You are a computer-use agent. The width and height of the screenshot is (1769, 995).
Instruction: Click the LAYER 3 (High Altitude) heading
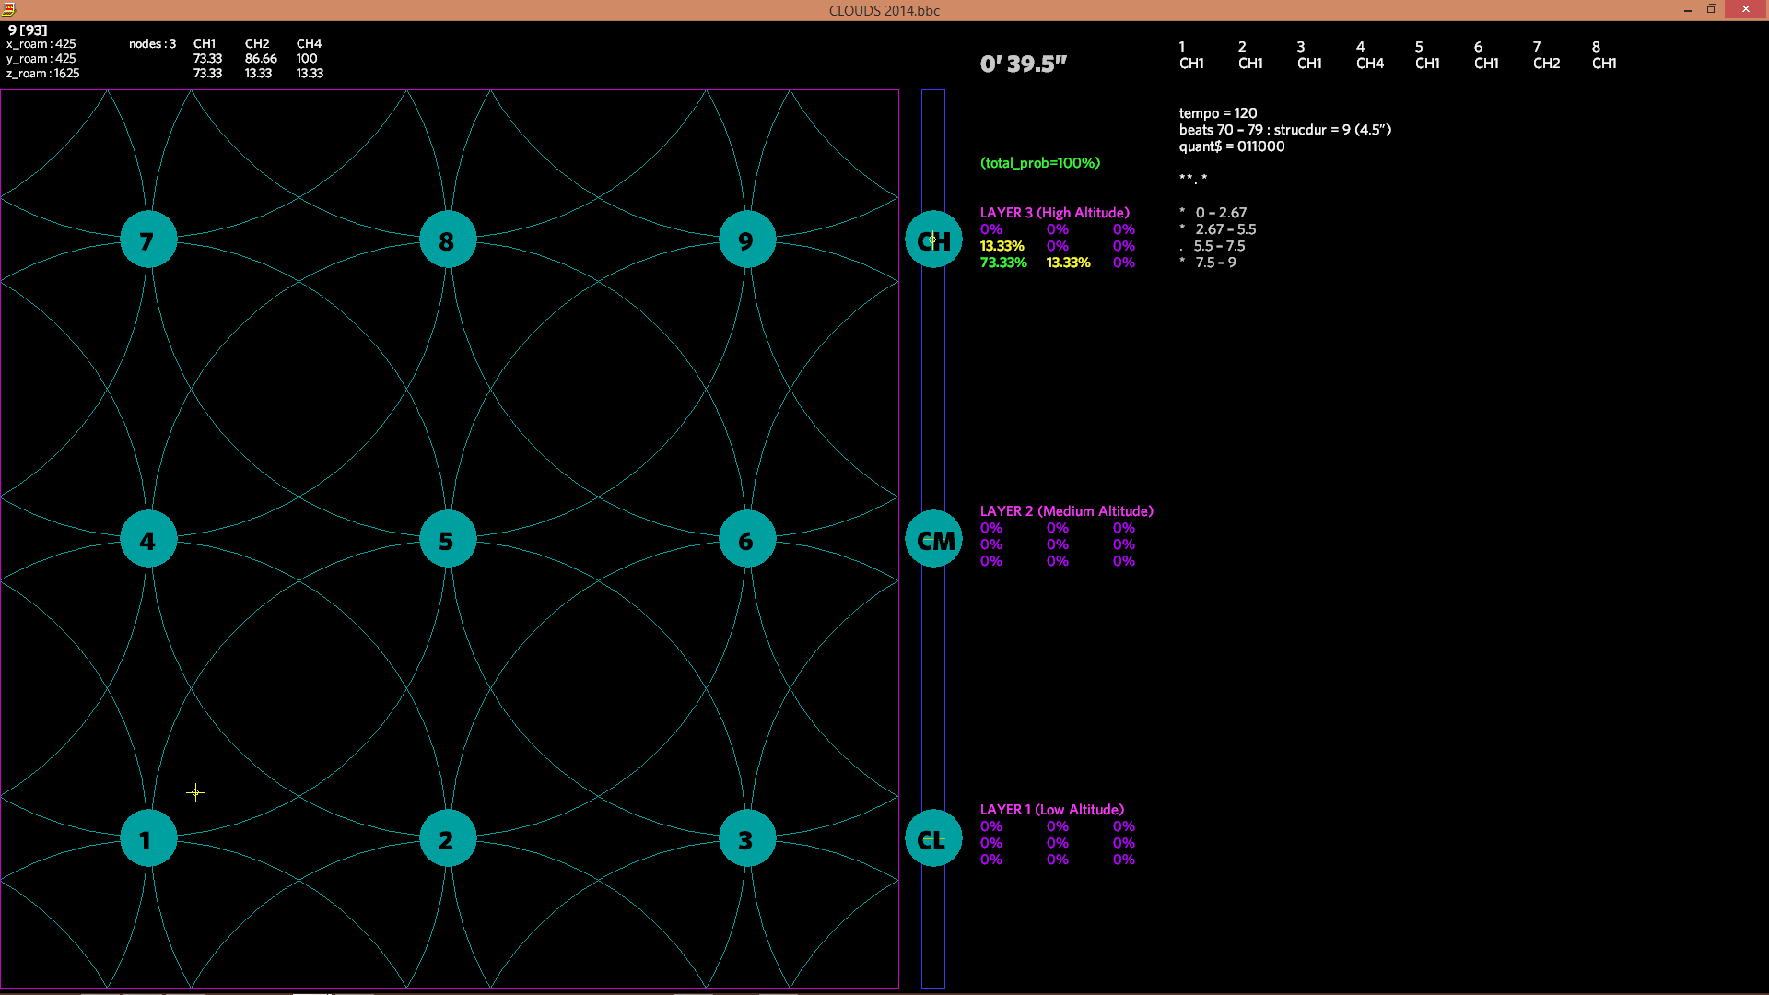tap(1054, 213)
